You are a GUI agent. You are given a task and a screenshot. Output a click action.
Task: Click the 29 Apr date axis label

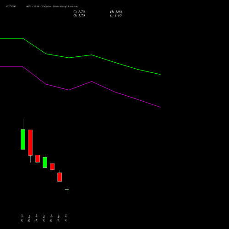point(59,218)
